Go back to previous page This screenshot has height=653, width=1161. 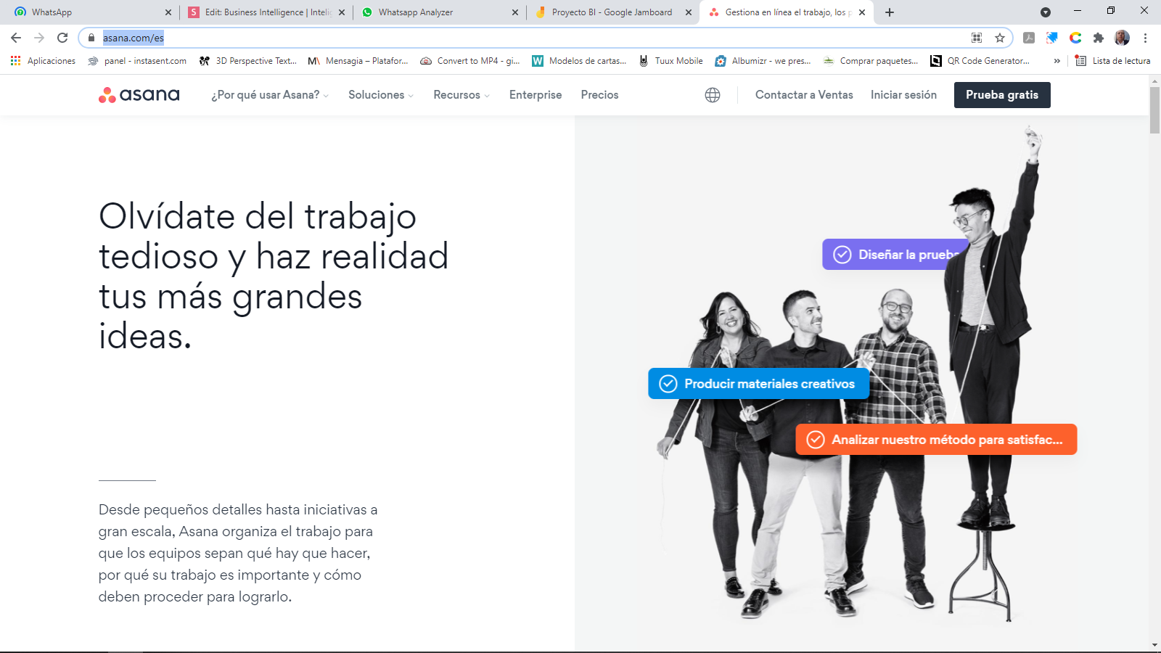pos(16,38)
